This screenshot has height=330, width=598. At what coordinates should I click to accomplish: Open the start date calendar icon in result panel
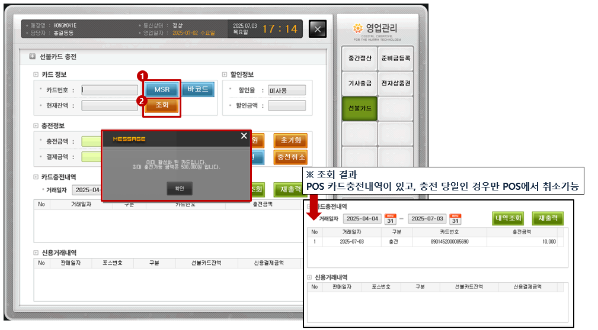[x=390, y=218]
